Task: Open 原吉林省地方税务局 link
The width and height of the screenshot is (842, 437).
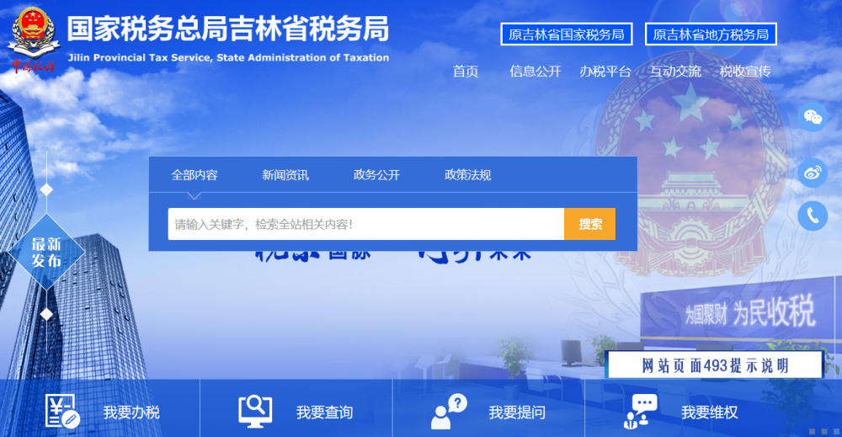Action: [x=711, y=35]
